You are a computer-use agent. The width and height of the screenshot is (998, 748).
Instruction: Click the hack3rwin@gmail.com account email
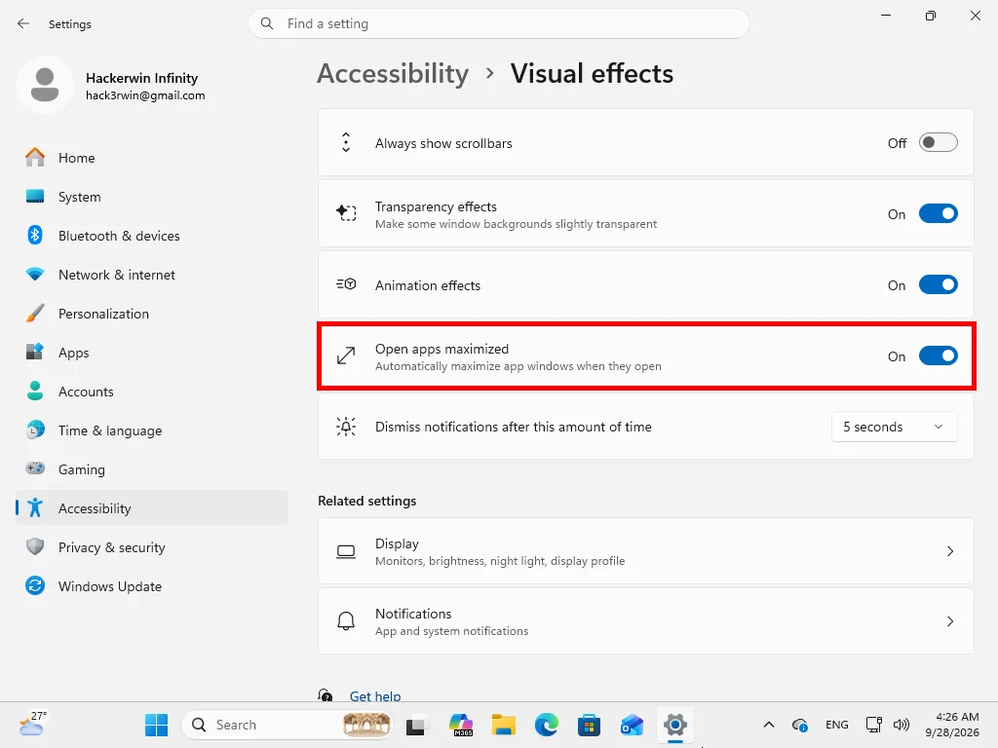point(145,95)
